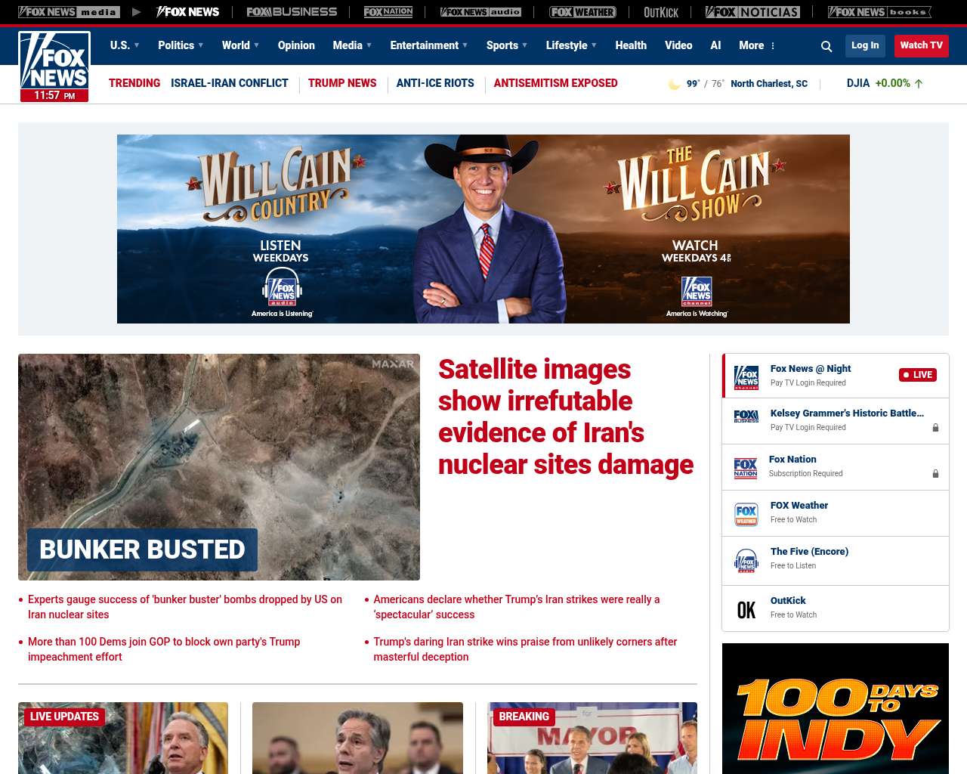Click the FOX Weather icon in the watch list
The width and height of the screenshot is (967, 774).
click(x=746, y=514)
